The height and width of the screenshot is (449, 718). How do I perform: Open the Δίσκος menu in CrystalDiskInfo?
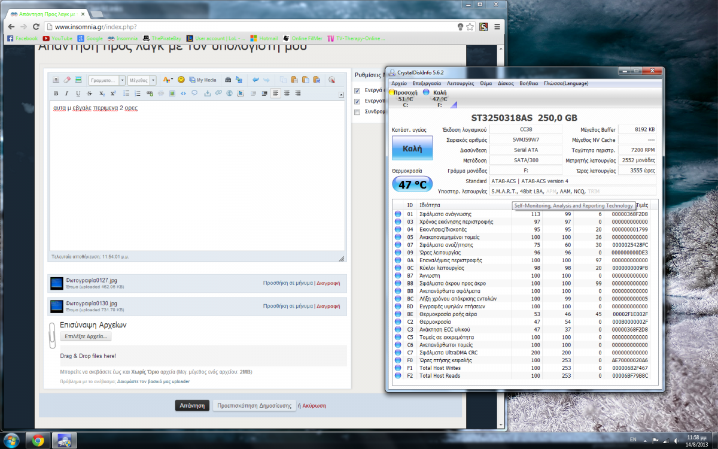click(x=506, y=83)
